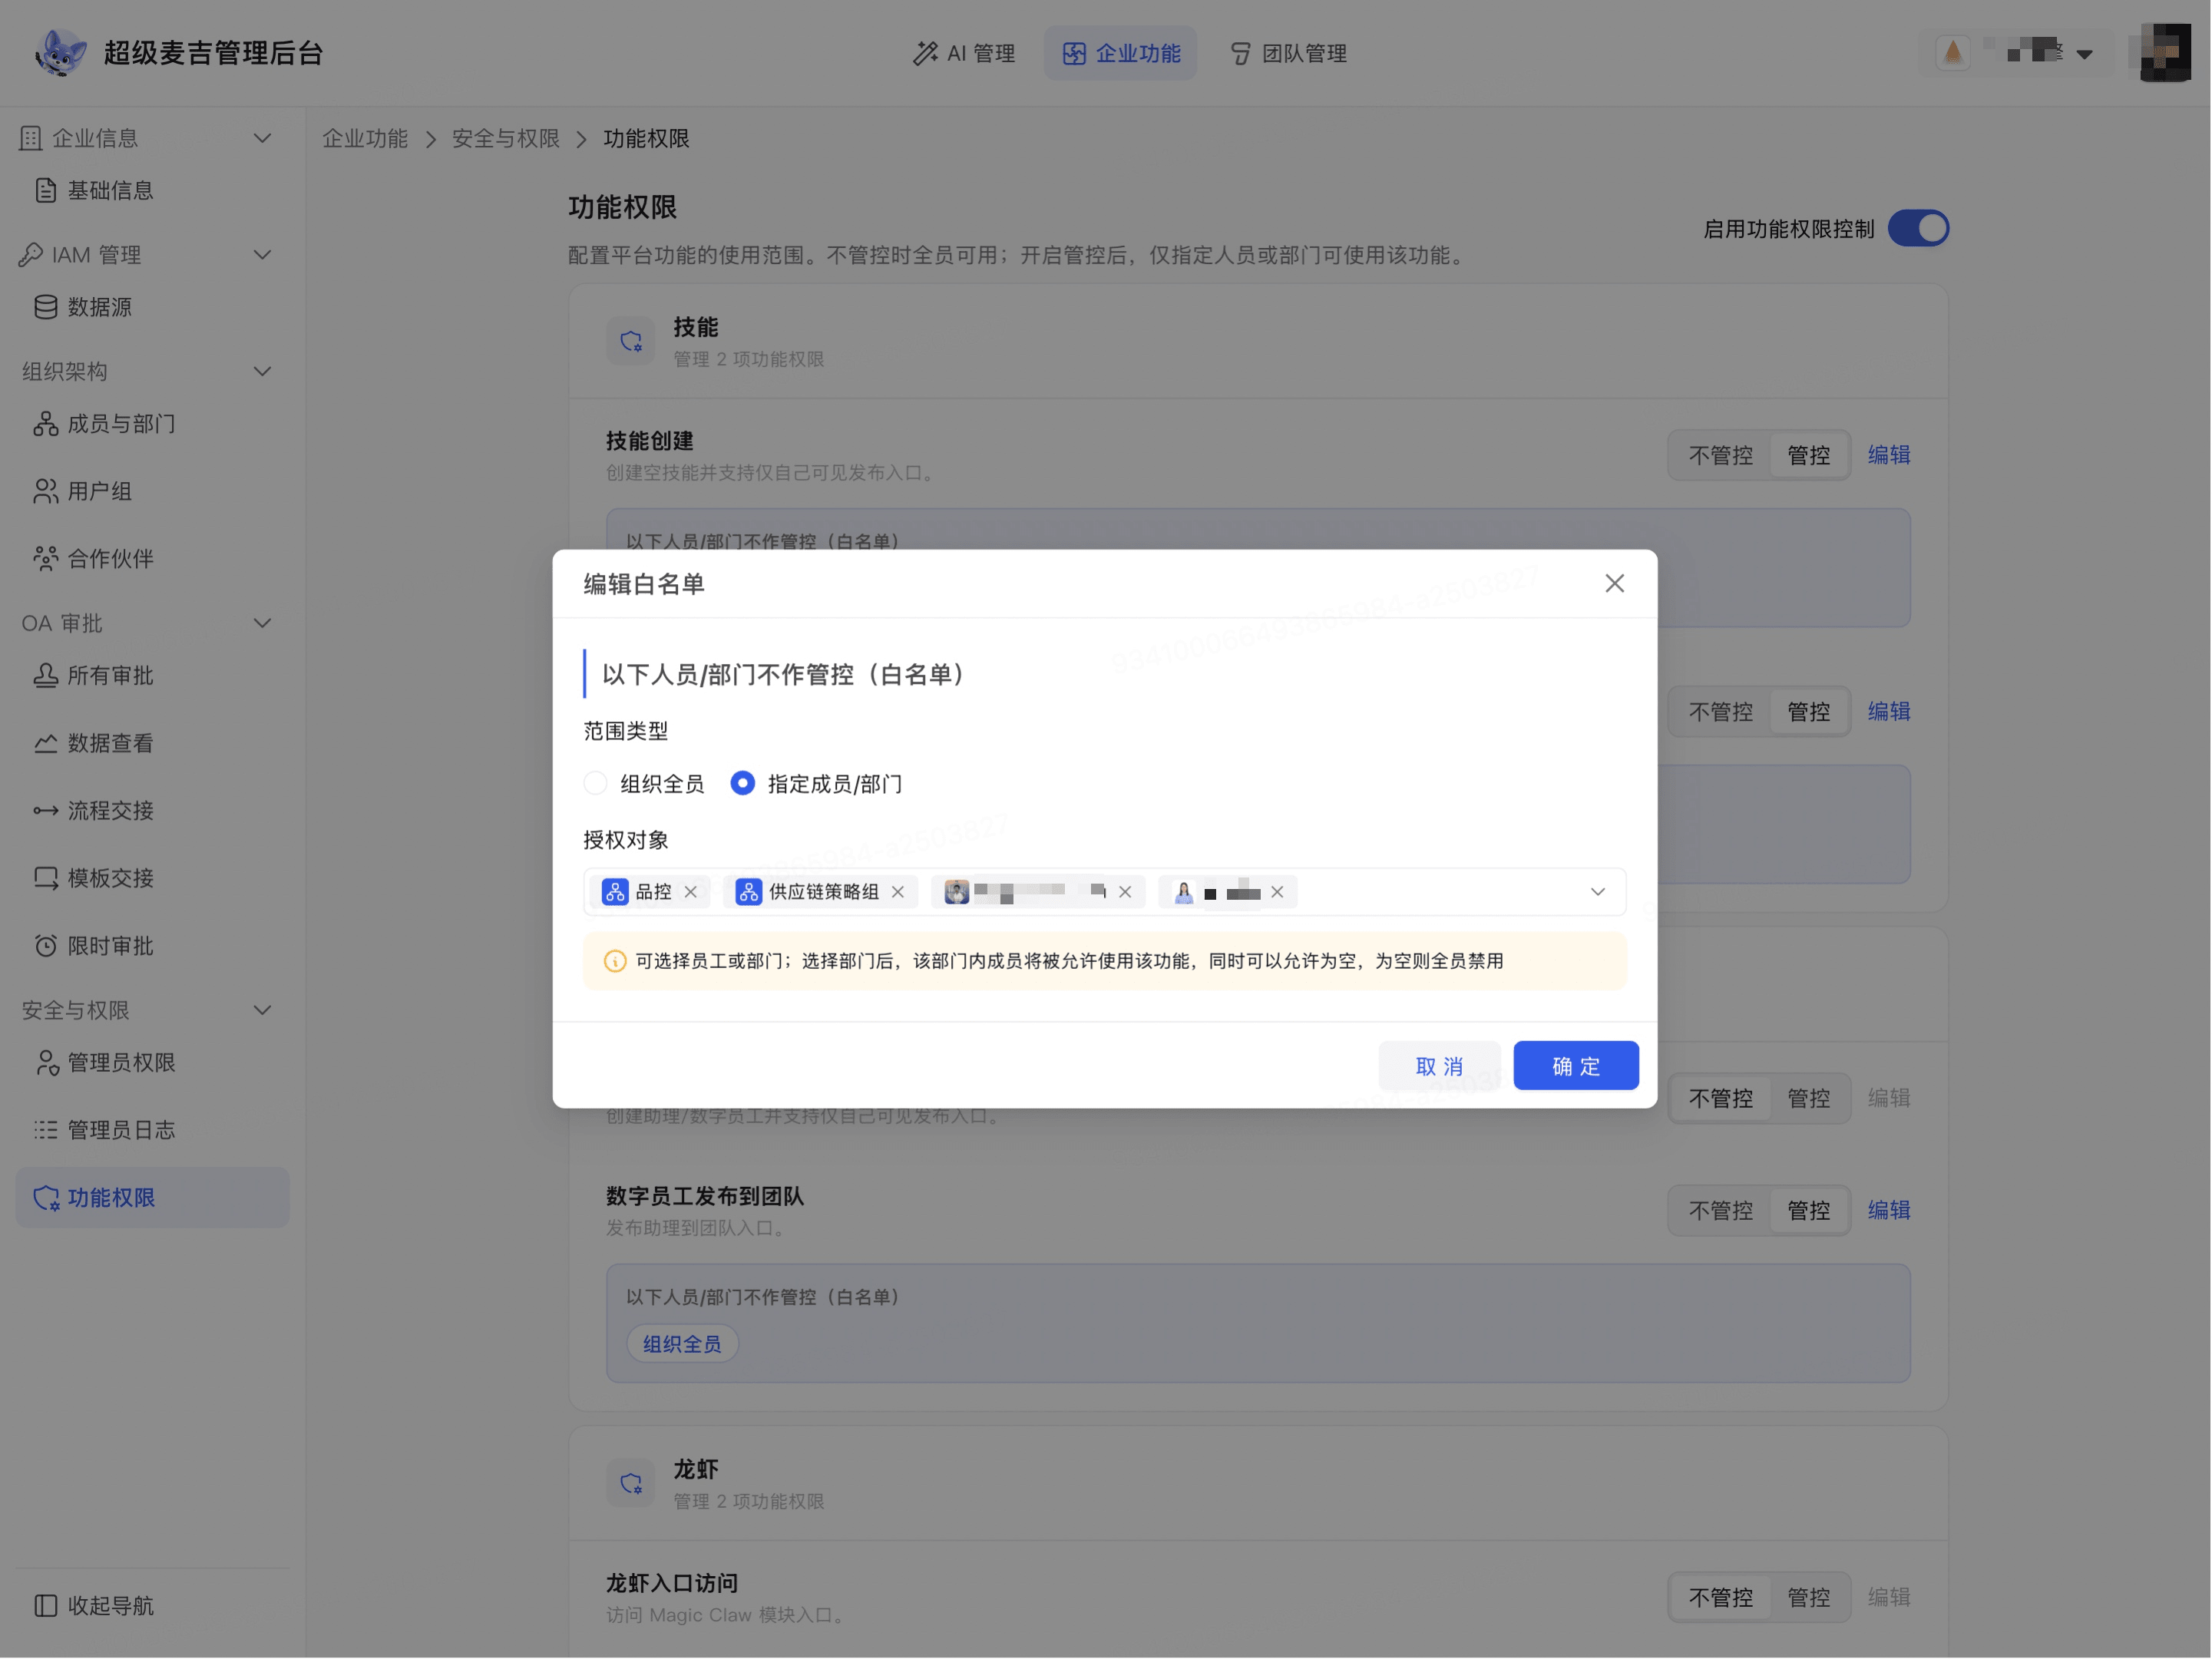Open 模板交接 in the sidebar
The image size is (2212, 1659).
(152, 879)
